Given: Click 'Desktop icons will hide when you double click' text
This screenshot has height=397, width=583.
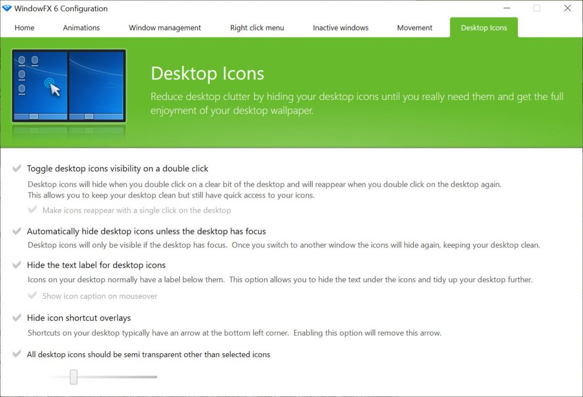Looking at the screenshot, I should (264, 185).
